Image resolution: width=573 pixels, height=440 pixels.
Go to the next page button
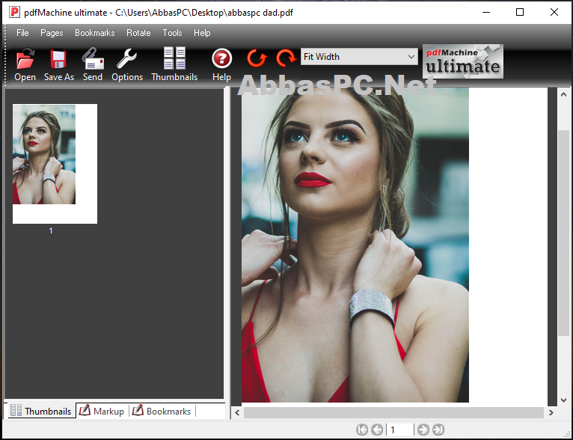tap(423, 430)
